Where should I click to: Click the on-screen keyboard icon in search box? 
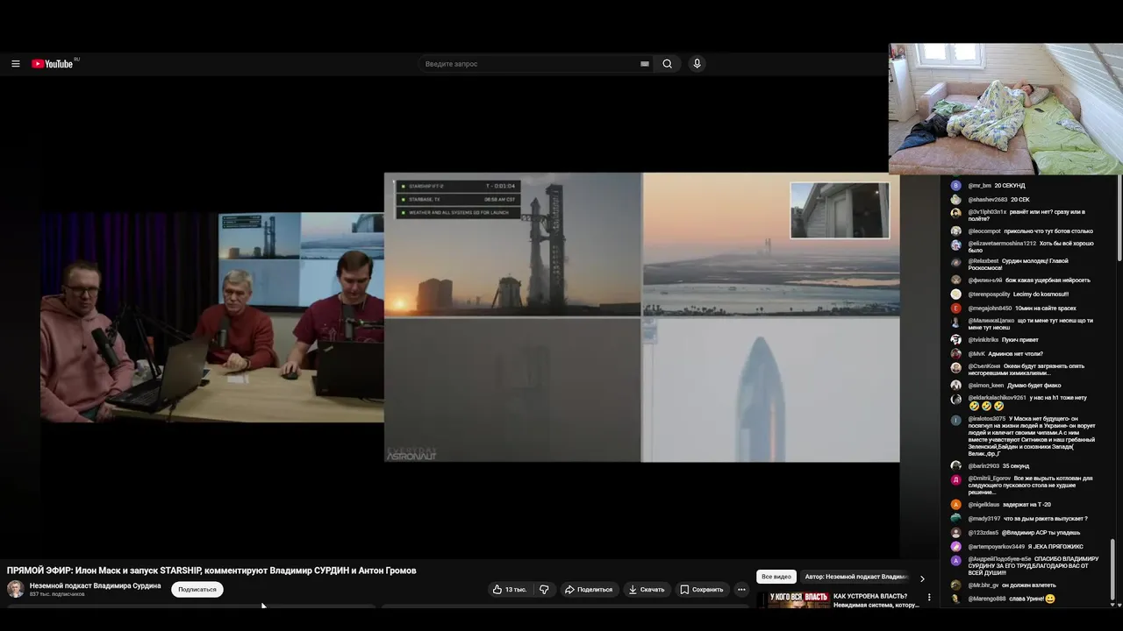645,64
